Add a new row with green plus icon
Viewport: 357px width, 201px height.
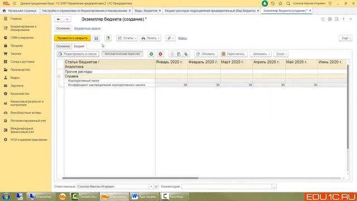[151, 54]
